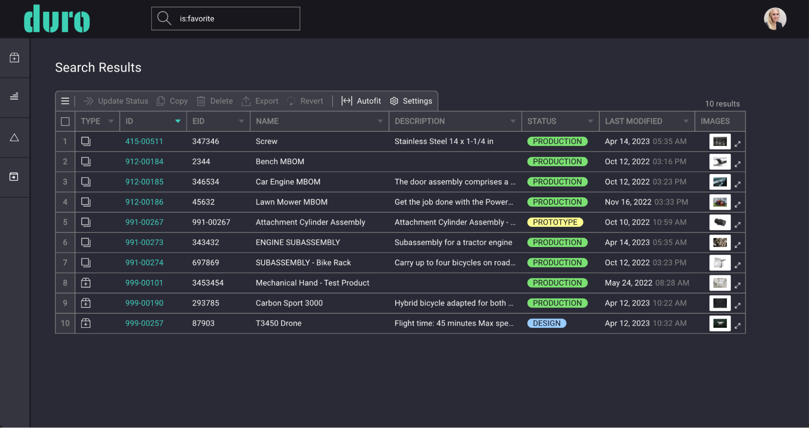Open the 999-00190 ID link

(144, 303)
